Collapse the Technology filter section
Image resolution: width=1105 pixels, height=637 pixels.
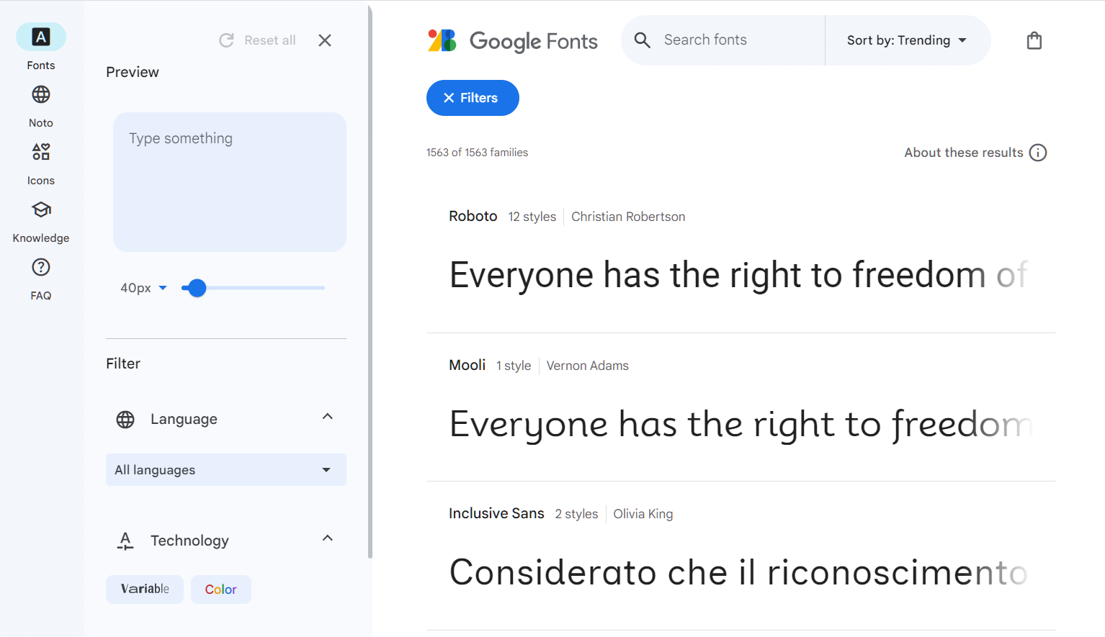coord(328,538)
